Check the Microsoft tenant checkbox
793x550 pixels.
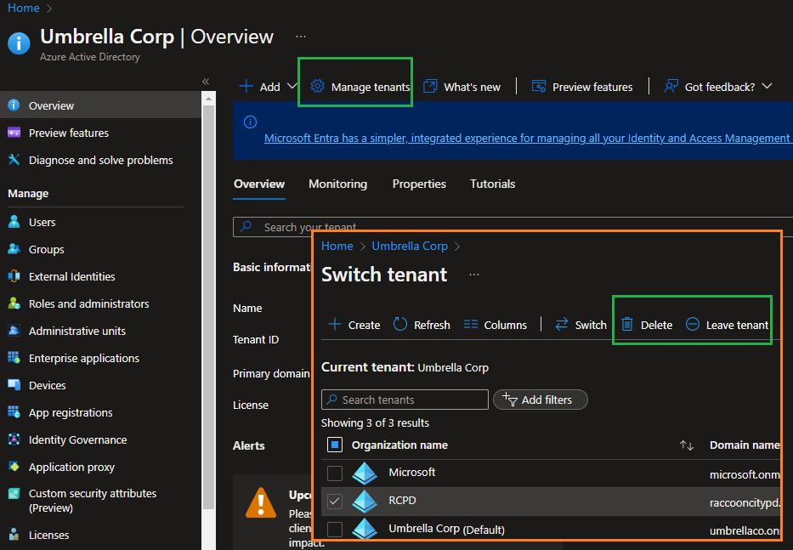[x=334, y=473]
